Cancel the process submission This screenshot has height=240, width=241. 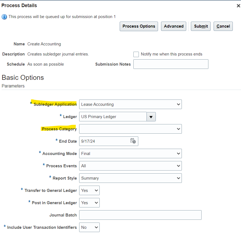(223, 26)
